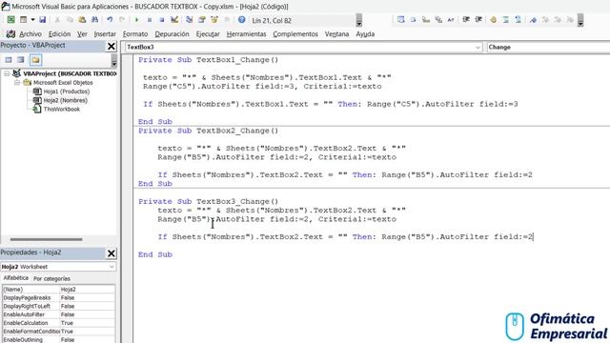Image resolution: width=610 pixels, height=343 pixels.
Task: Click the EnableAutoFilter False value
Action: tap(87, 314)
